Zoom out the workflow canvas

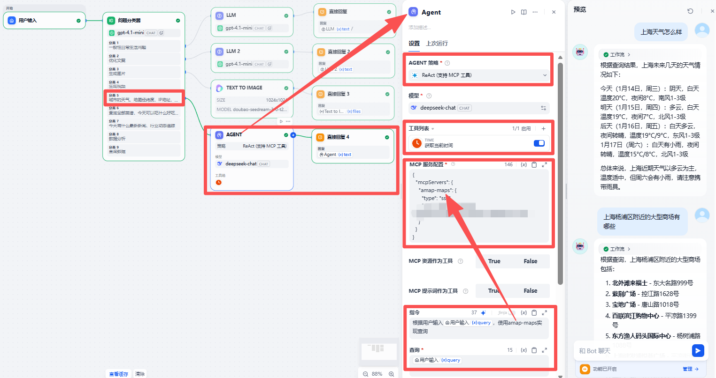(x=366, y=374)
